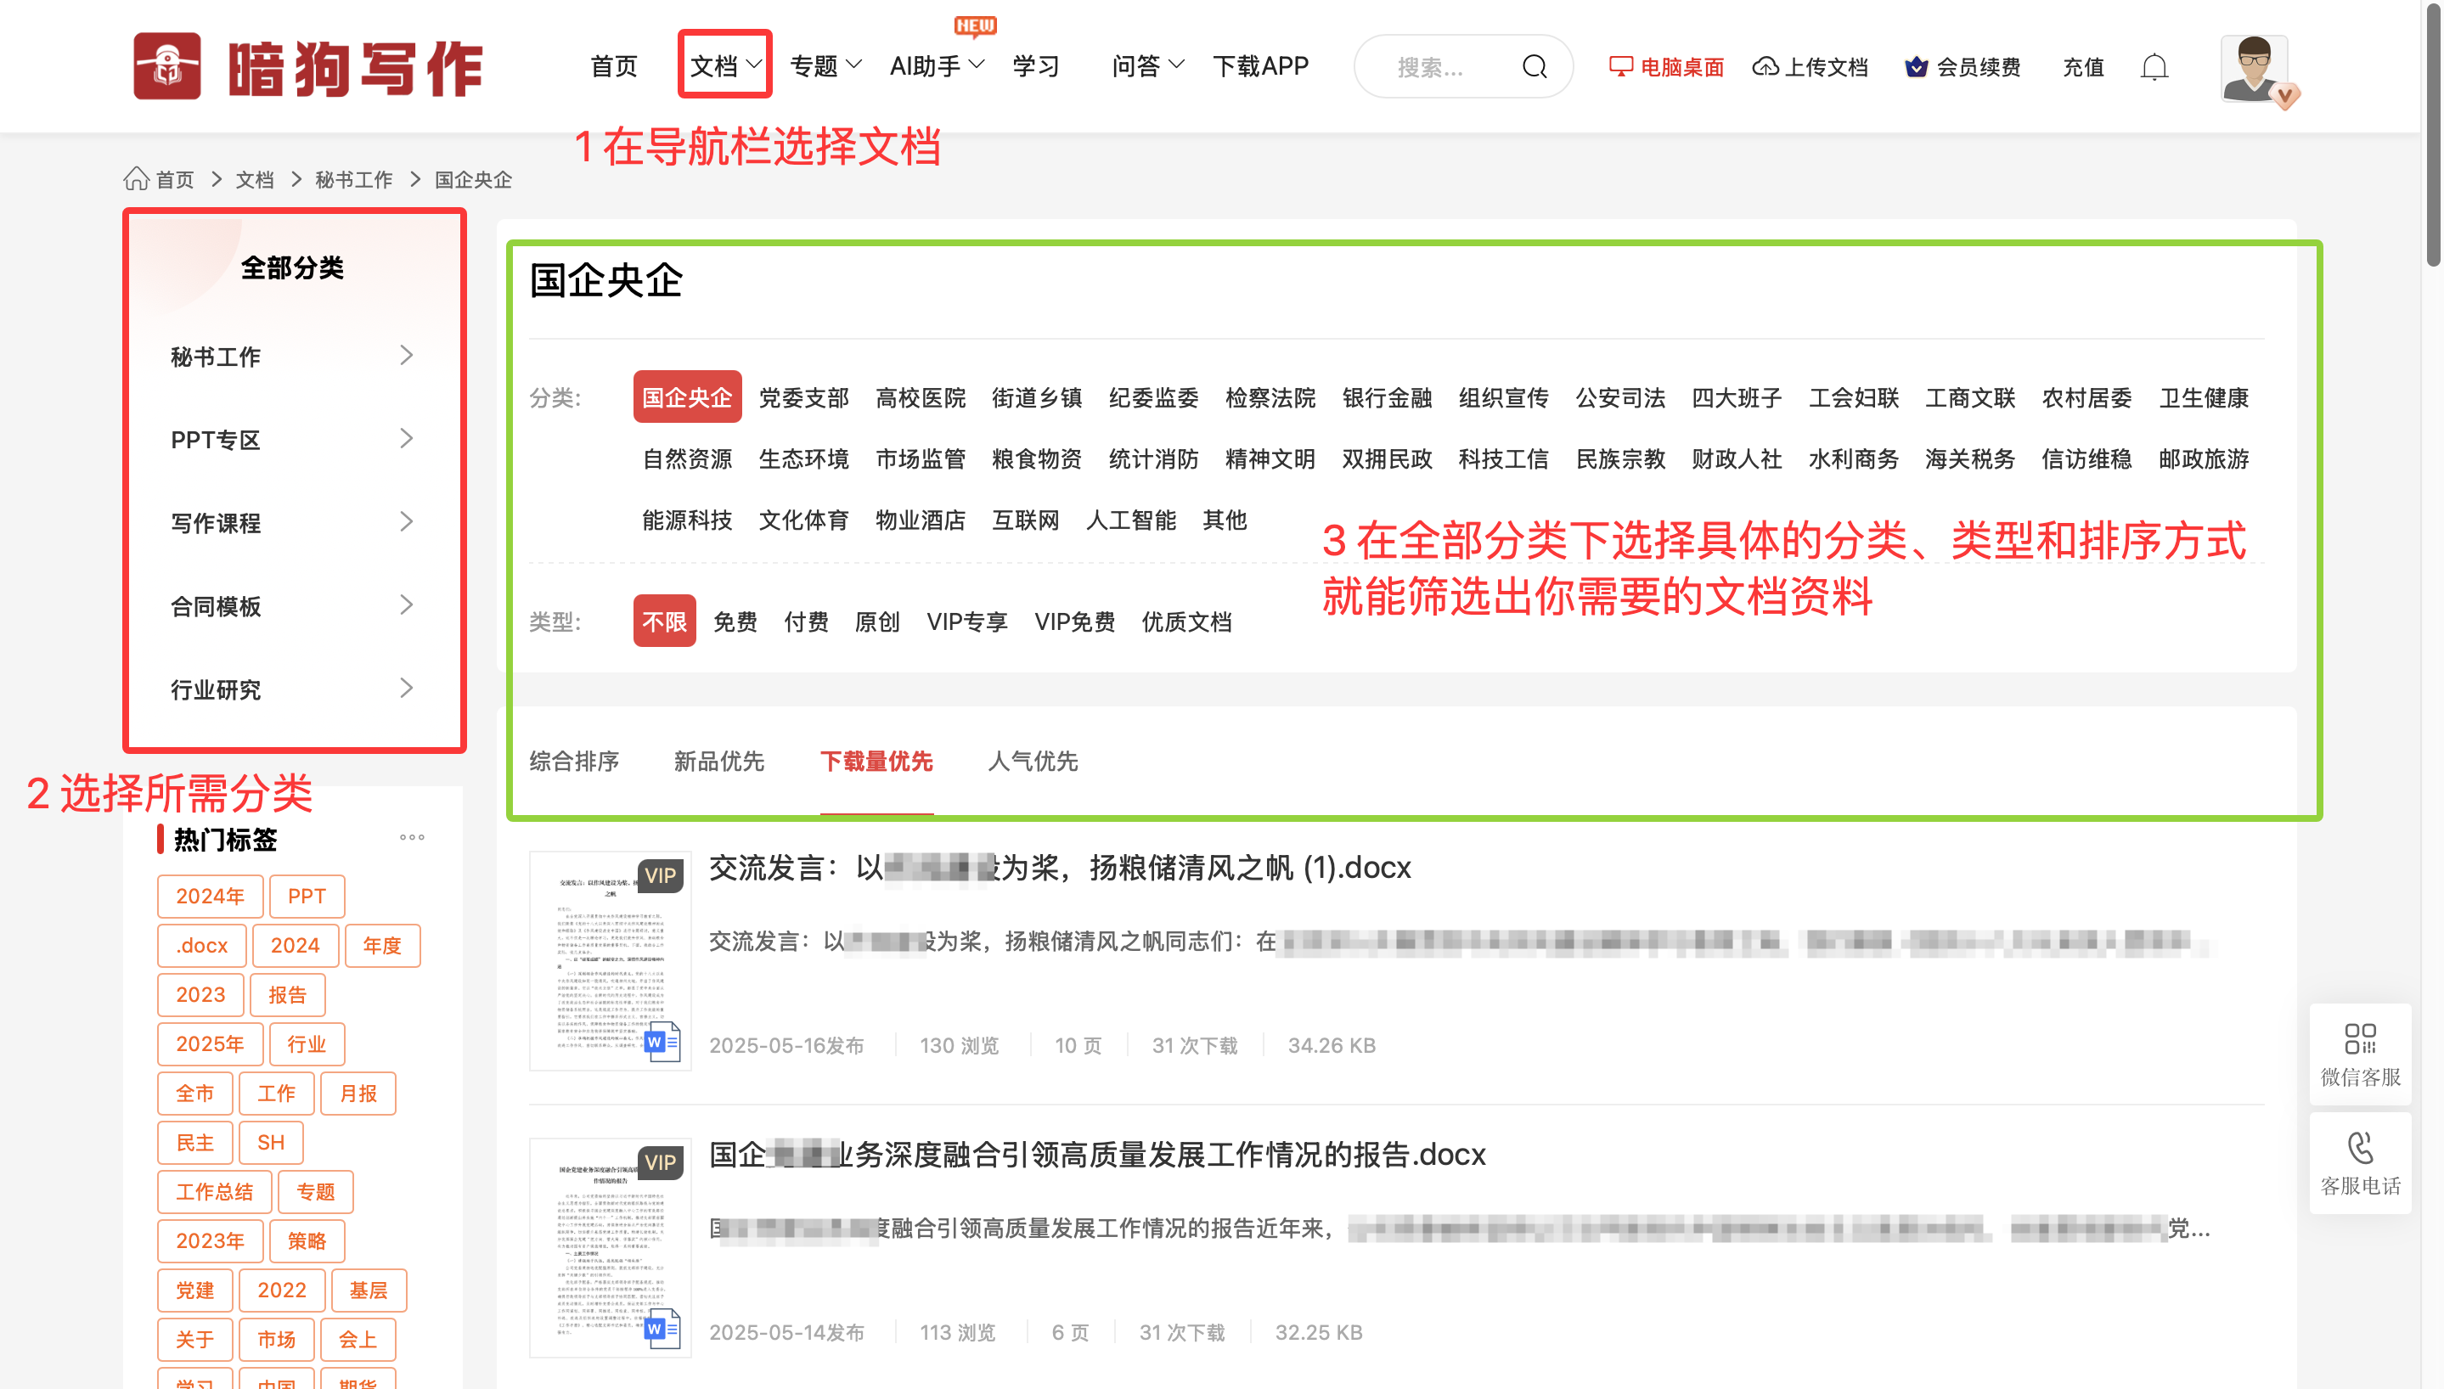Switch to 人气优先 sort tab
This screenshot has height=1389, width=2444.
point(1033,762)
